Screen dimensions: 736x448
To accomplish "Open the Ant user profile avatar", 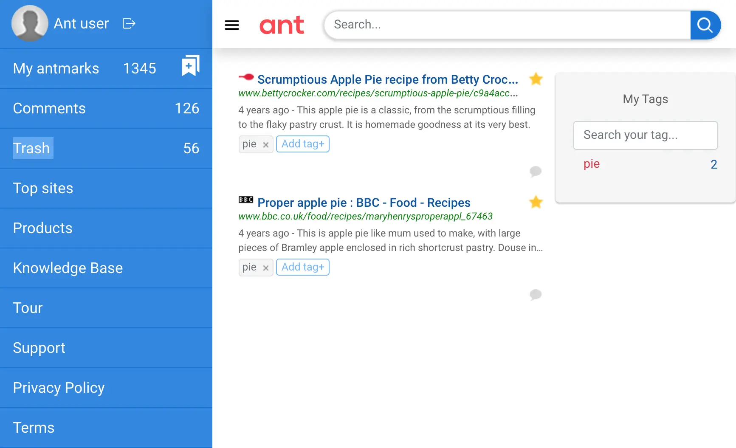I will 30,23.
